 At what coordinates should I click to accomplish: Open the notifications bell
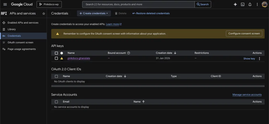click(x=250, y=4)
